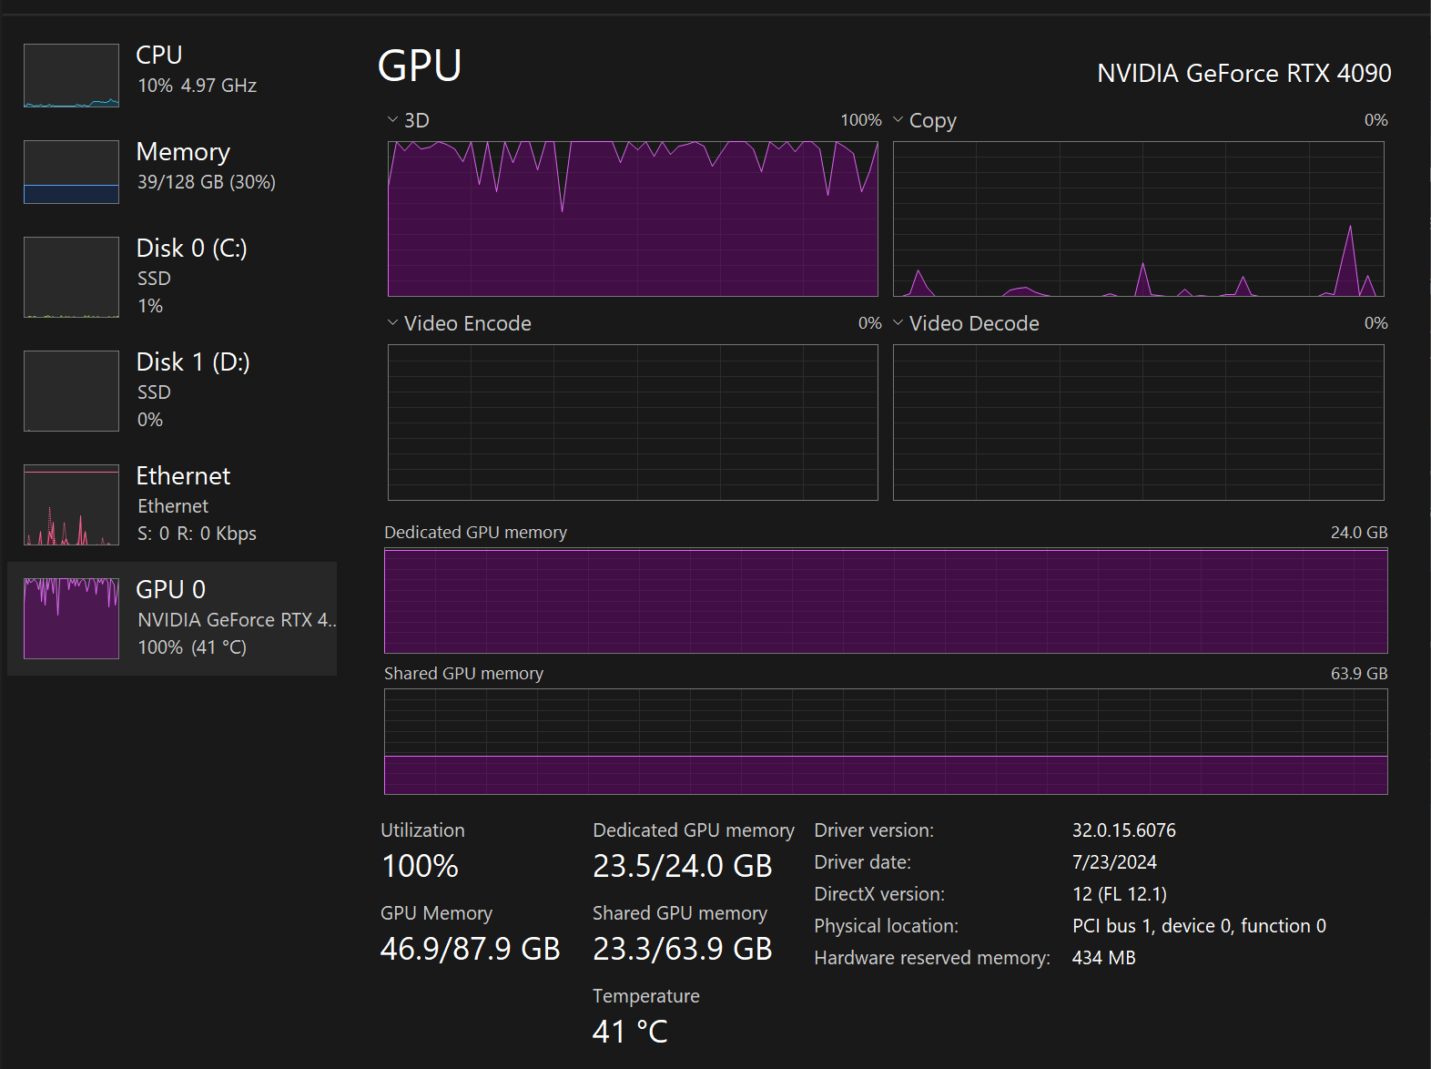Click the Video Decode graph area
This screenshot has width=1431, height=1069.
1138,423
